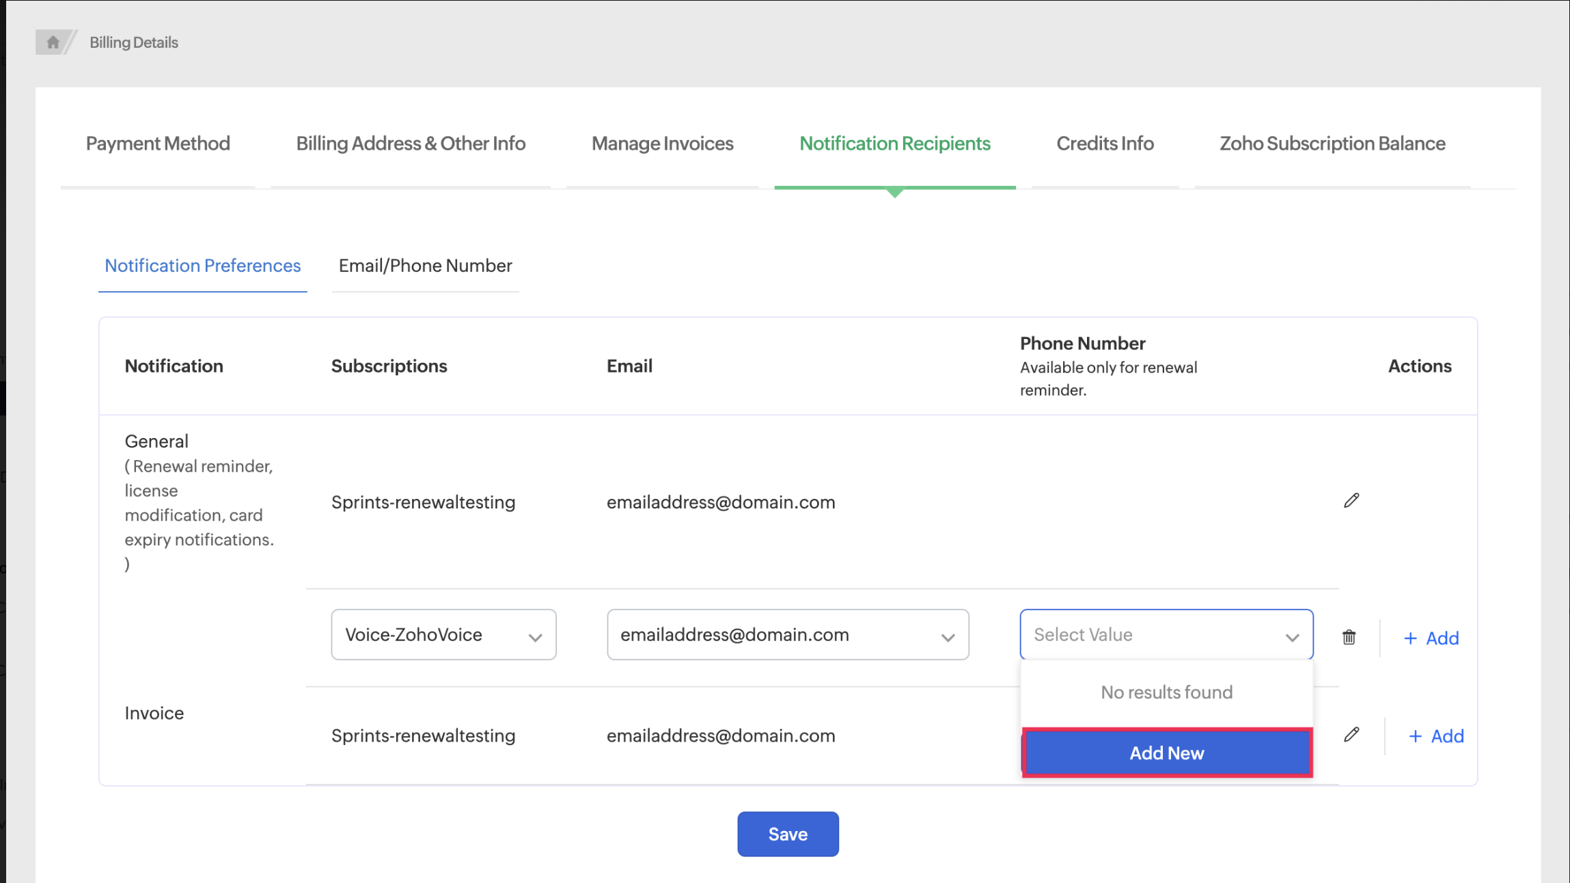View Zoho Subscription Balance tab

[1332, 144]
